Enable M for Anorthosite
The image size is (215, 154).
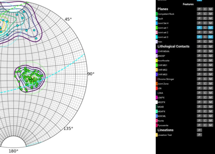[210, 61]
